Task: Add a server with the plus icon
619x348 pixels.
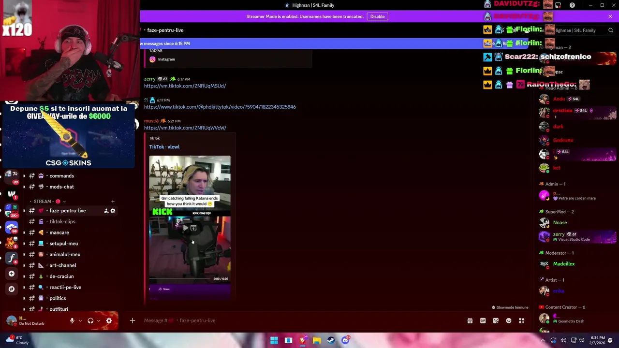Action: point(12,274)
